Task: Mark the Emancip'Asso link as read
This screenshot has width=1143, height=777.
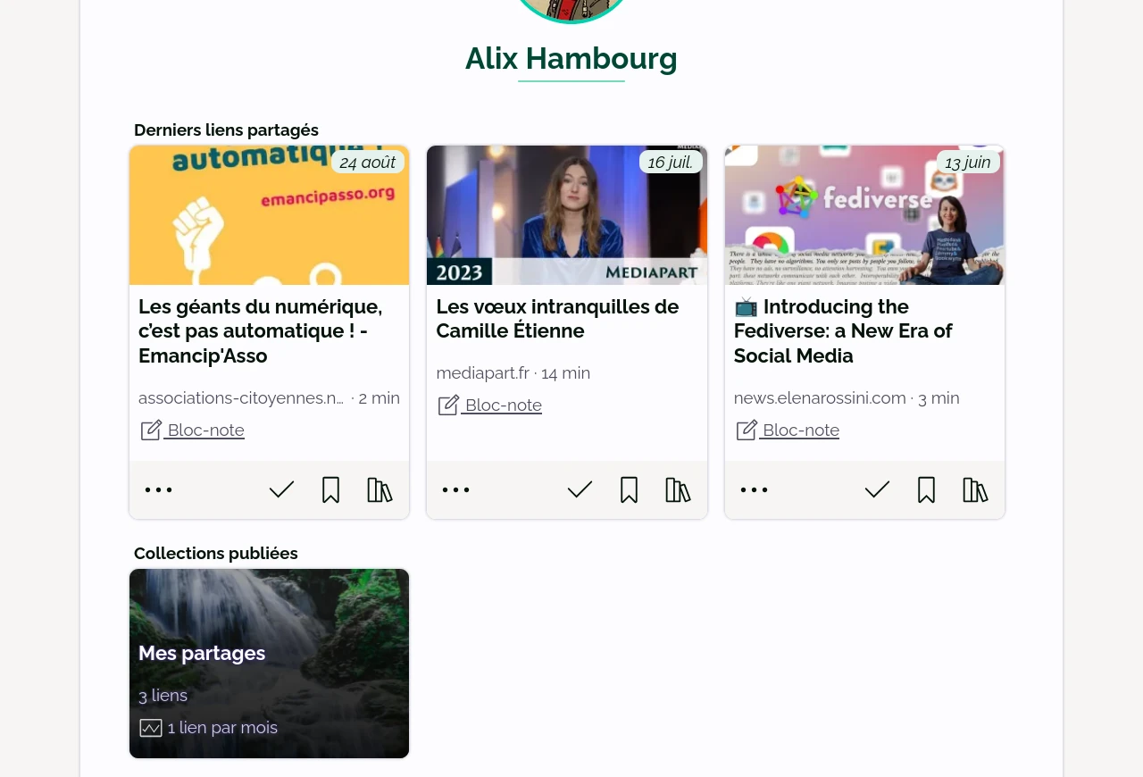Action: point(281,489)
